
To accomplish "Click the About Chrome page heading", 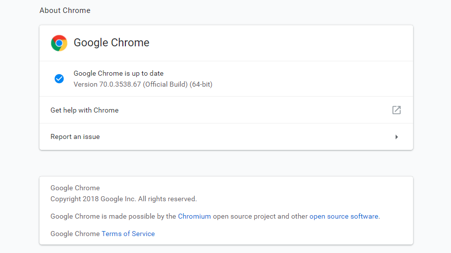I will click(x=65, y=10).
